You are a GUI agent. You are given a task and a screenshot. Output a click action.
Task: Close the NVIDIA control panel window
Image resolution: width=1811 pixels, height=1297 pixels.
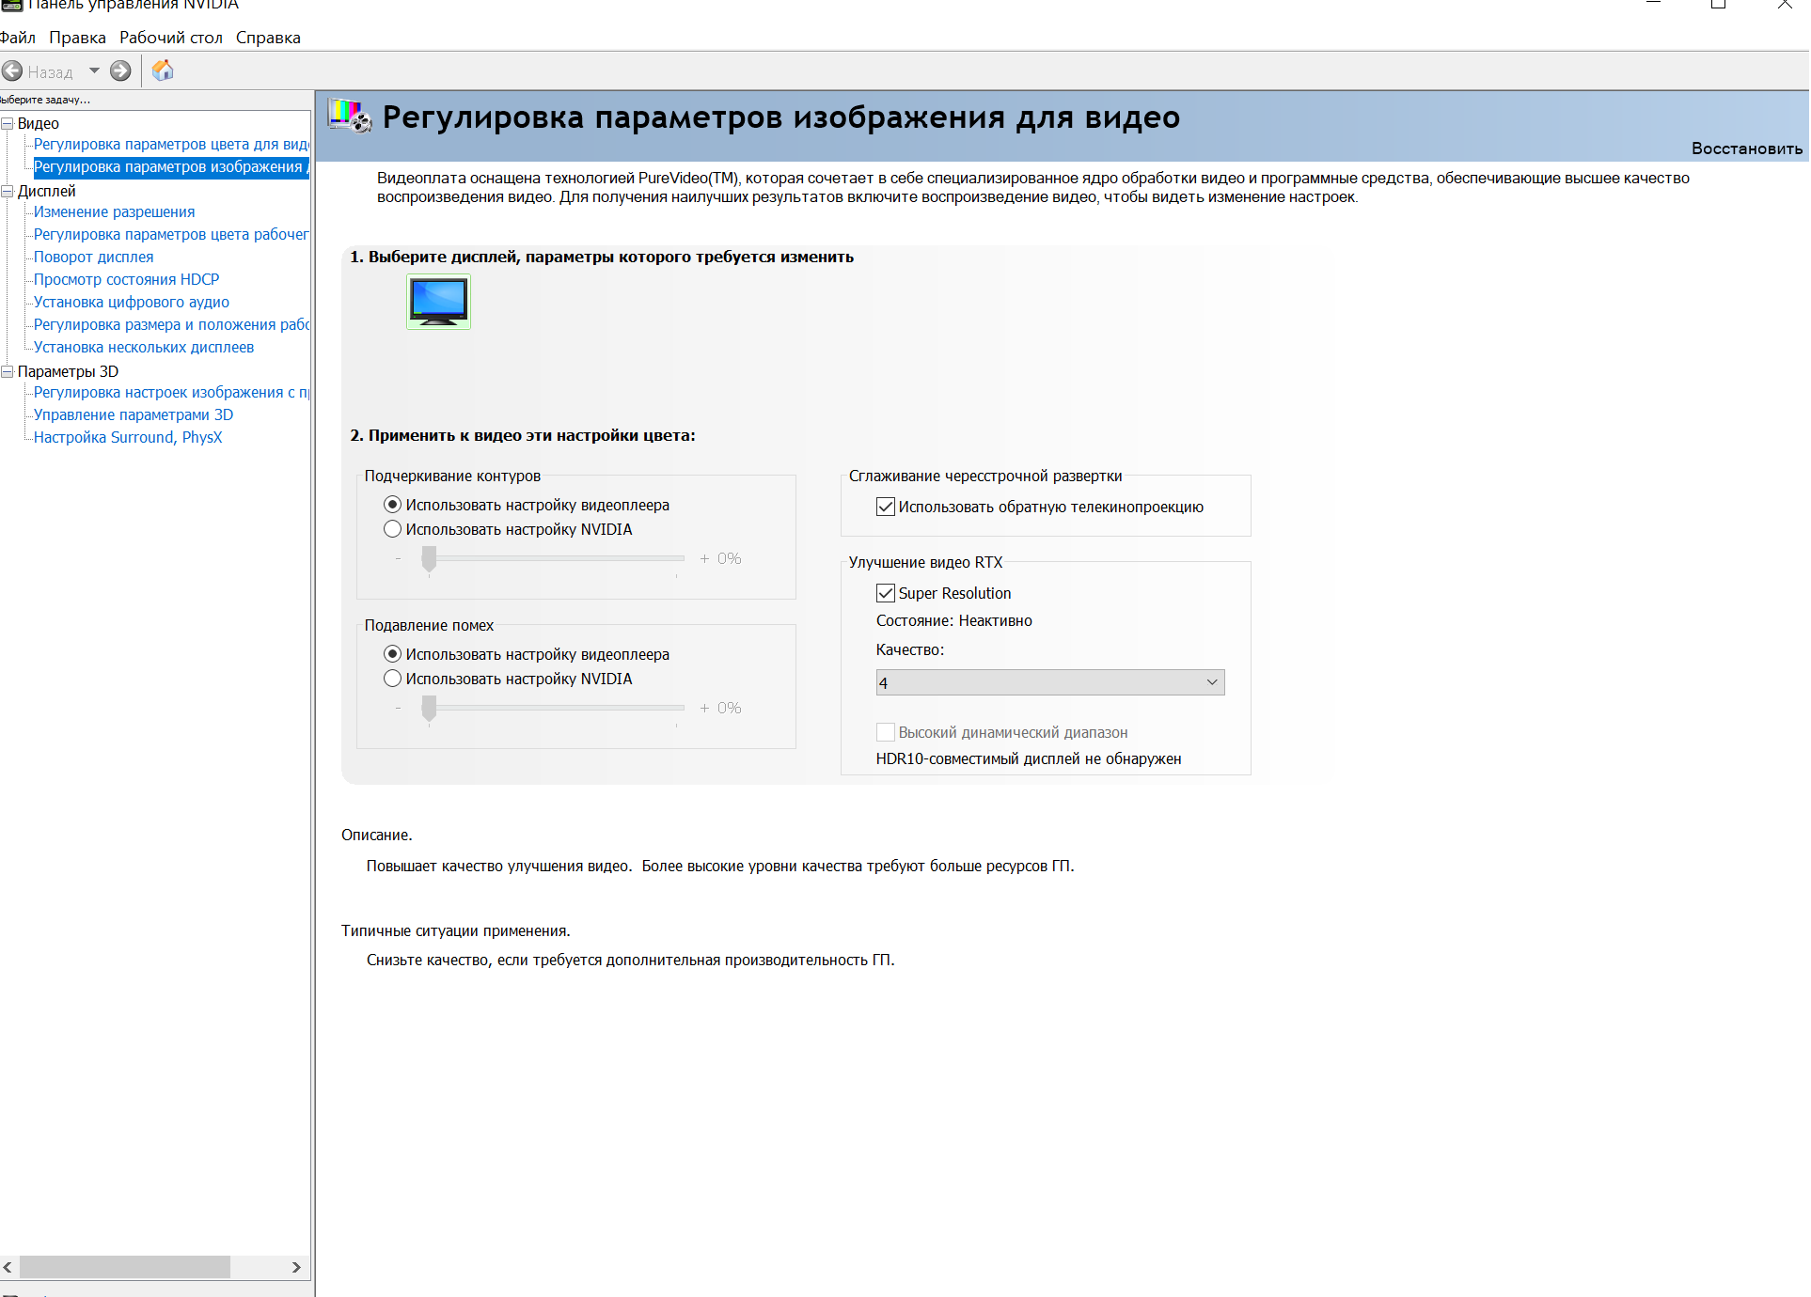1784,4
